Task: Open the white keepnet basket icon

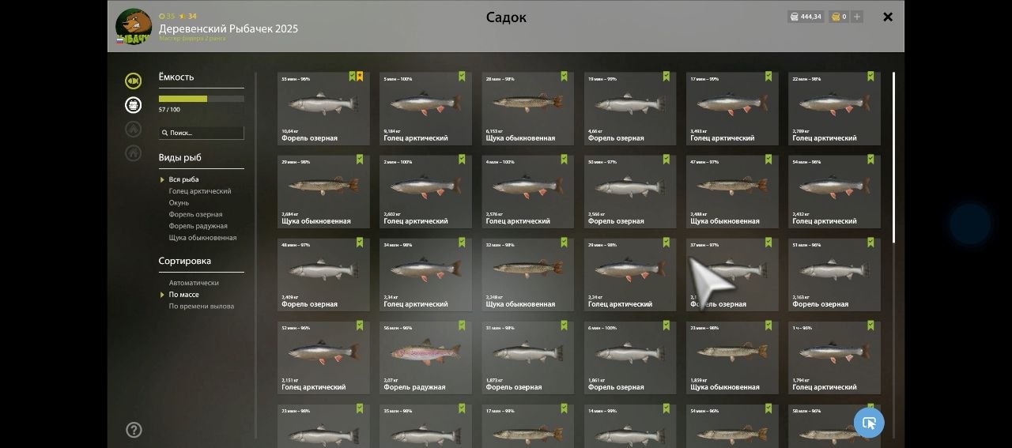Action: click(133, 104)
